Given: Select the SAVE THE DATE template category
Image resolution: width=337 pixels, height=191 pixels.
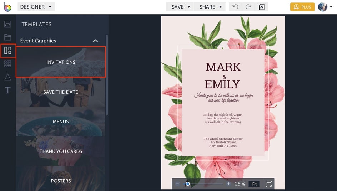Looking at the screenshot, I should pos(61,92).
